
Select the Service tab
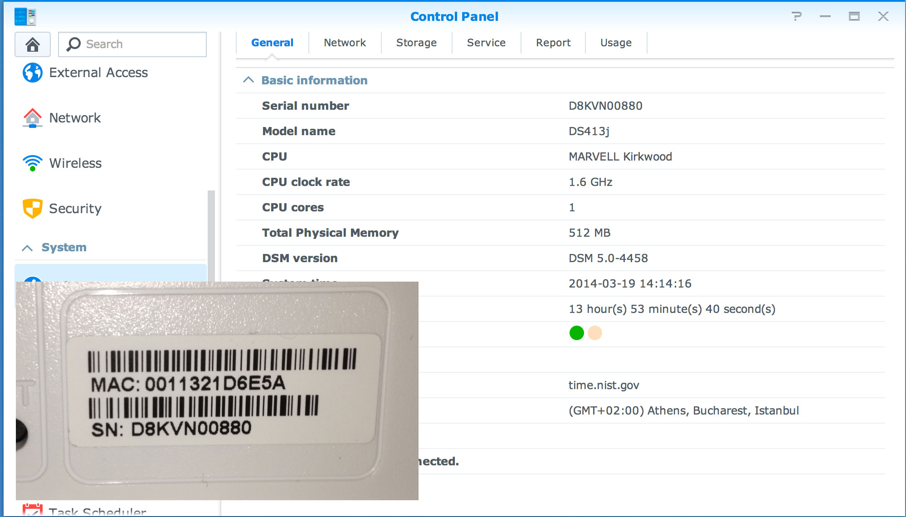[486, 43]
